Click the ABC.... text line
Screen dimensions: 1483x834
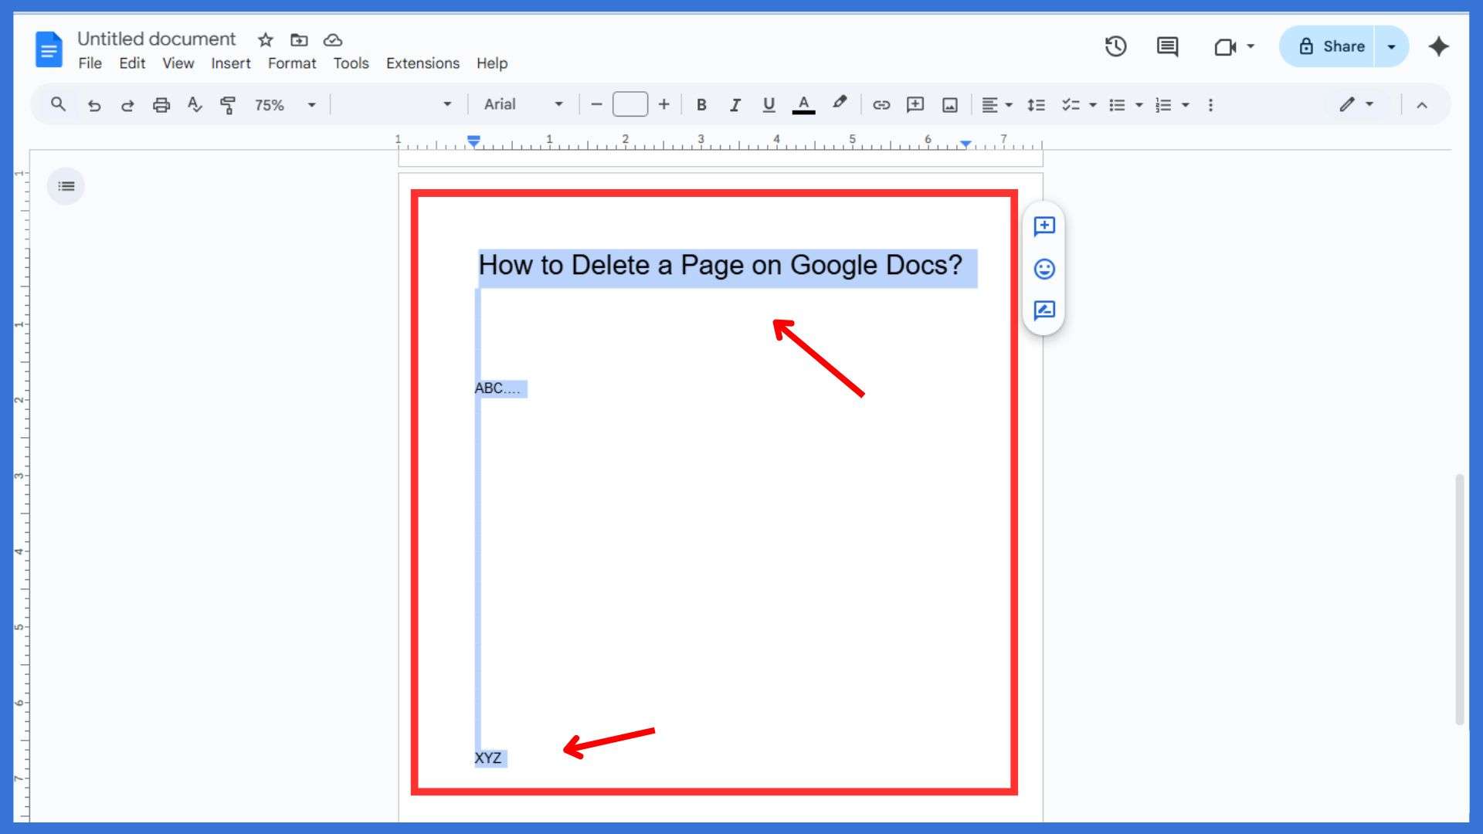[497, 388]
